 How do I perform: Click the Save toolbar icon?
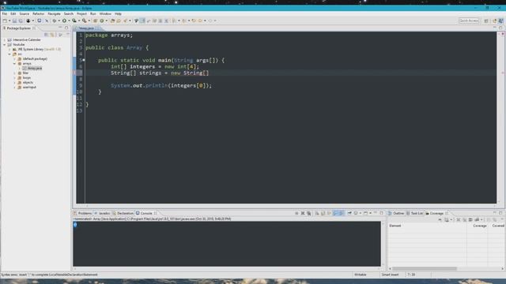(x=14, y=21)
